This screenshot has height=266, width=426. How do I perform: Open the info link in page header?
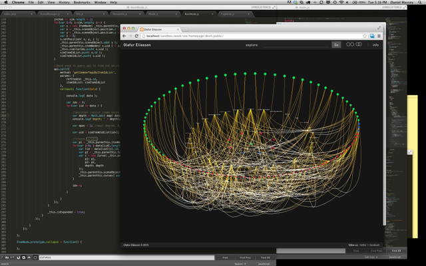[375, 45]
